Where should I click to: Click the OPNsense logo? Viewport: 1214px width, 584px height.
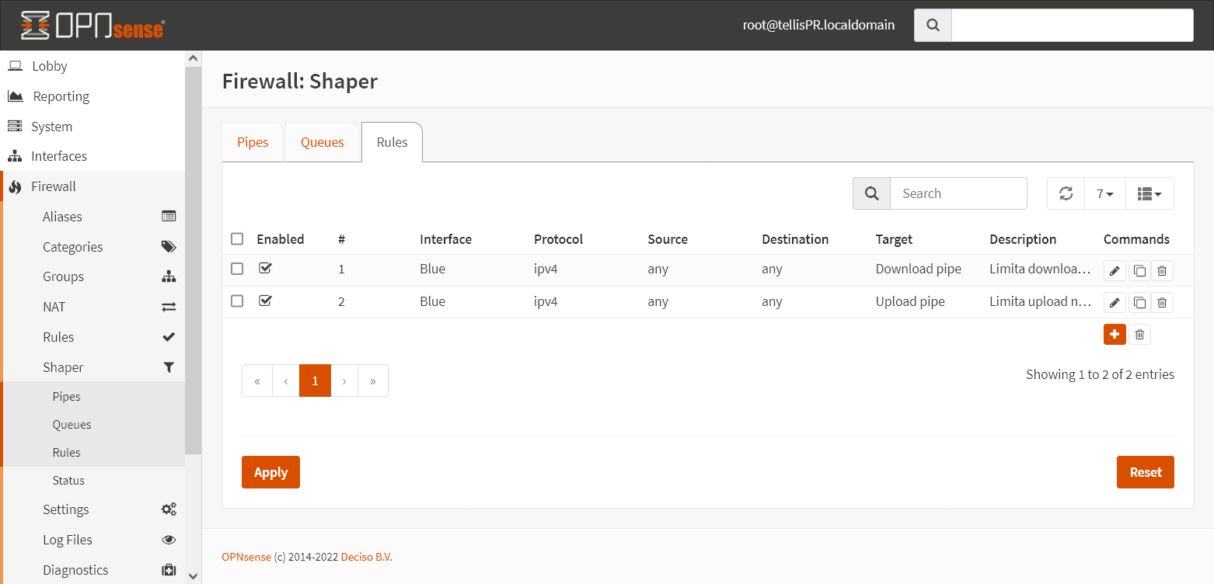tap(92, 25)
